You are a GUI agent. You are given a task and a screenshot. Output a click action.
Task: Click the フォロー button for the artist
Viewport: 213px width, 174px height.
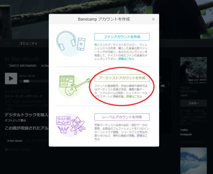pyautogui.click(x=193, y=103)
